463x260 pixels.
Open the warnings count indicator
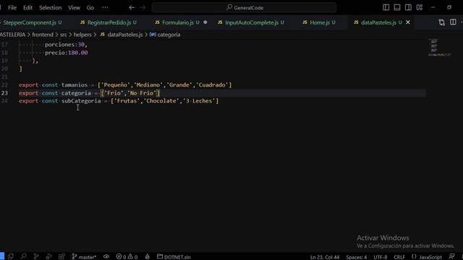pos(133,257)
